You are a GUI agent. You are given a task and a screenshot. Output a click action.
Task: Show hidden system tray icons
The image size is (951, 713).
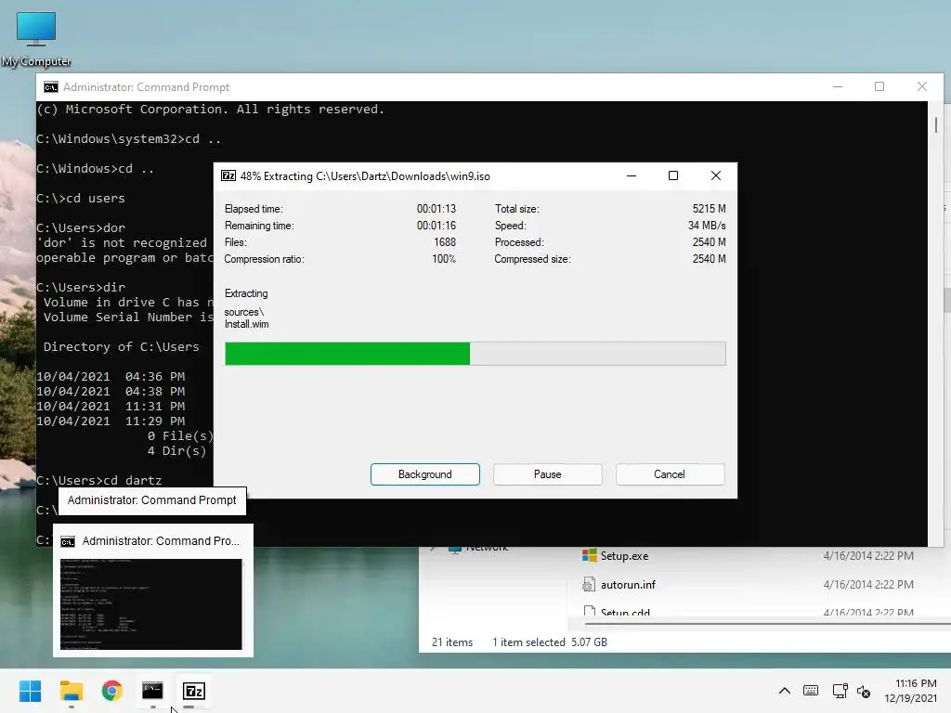point(784,691)
